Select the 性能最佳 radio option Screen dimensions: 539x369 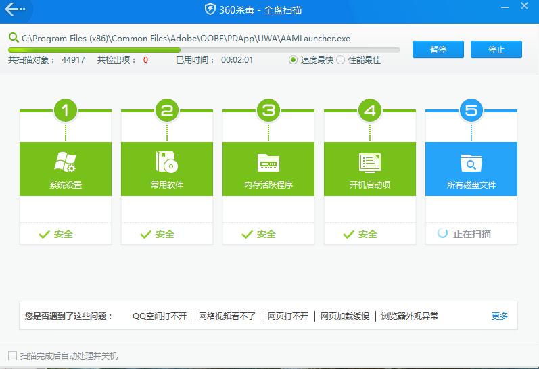340,60
